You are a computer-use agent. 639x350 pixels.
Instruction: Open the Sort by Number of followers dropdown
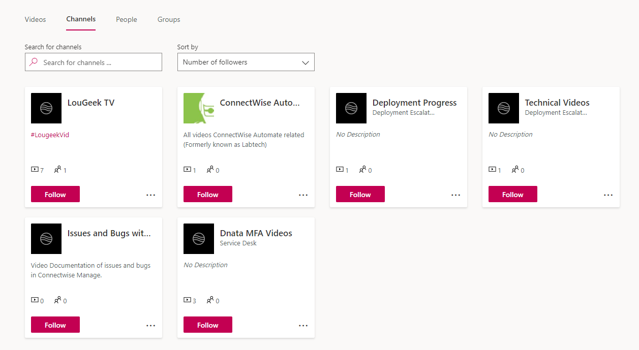pos(246,62)
